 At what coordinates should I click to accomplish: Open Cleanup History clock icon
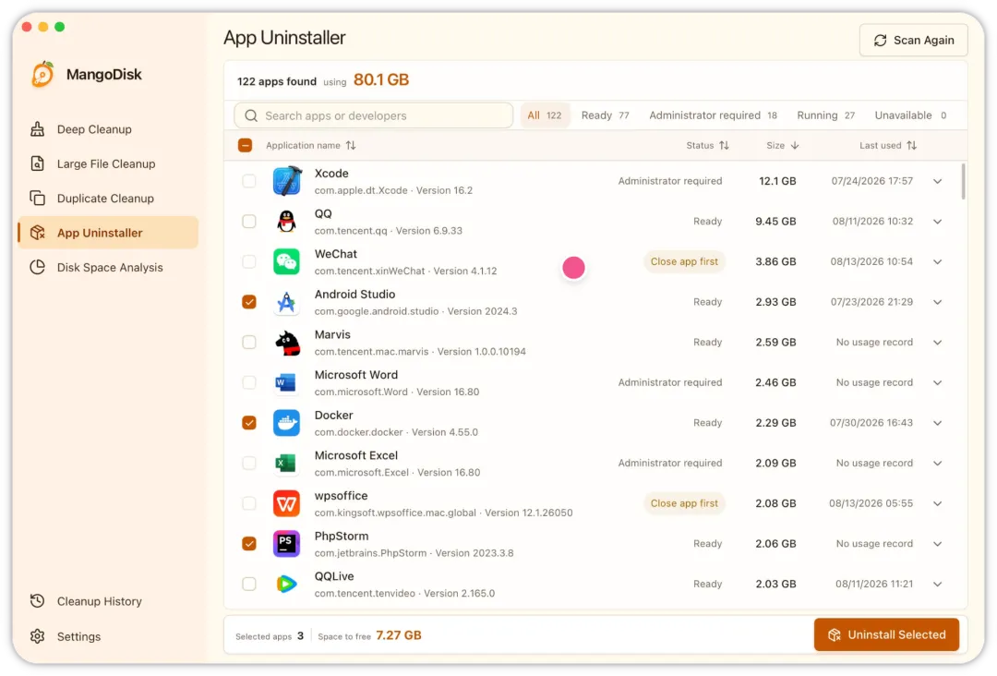coord(38,601)
